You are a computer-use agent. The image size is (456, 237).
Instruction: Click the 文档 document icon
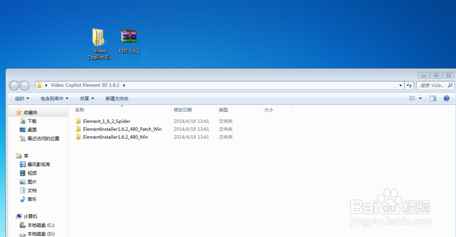[x=23, y=190]
